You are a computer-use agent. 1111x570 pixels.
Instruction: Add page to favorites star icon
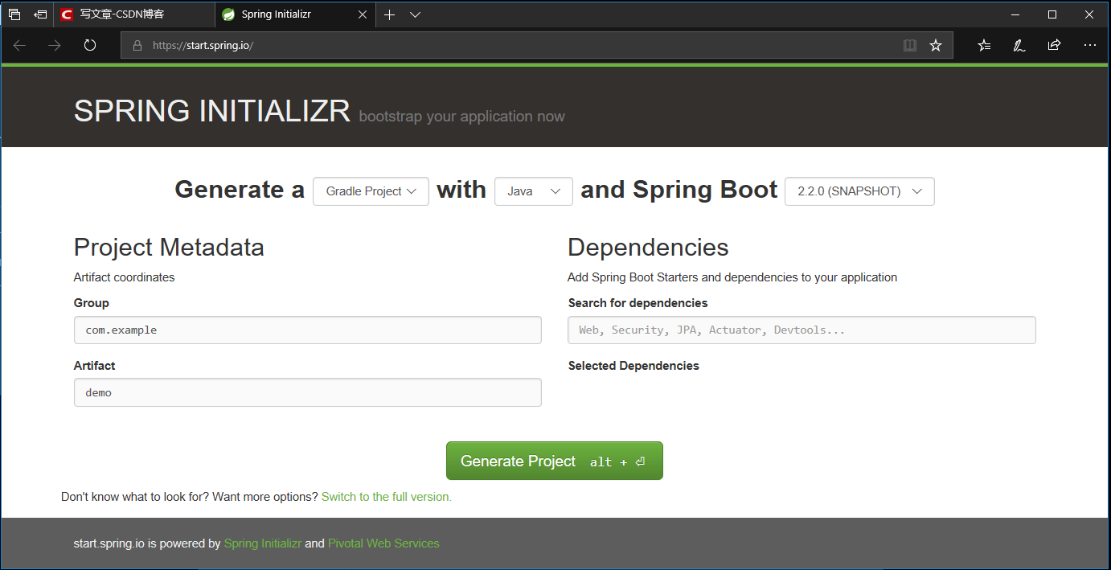pyautogui.click(x=936, y=46)
